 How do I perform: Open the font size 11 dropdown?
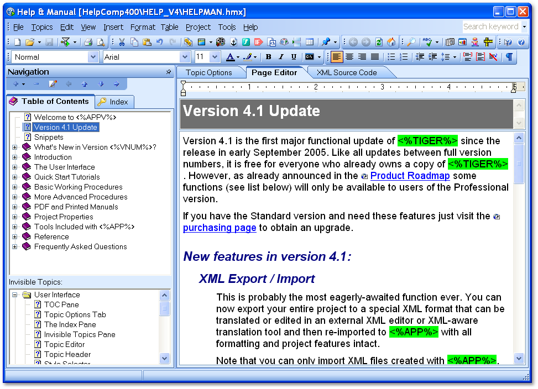215,57
